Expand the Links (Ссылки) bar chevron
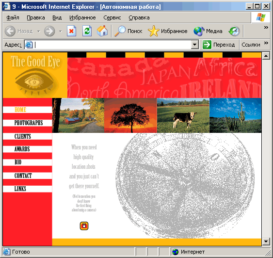Screen dimensions: 273x258 pos(266,43)
